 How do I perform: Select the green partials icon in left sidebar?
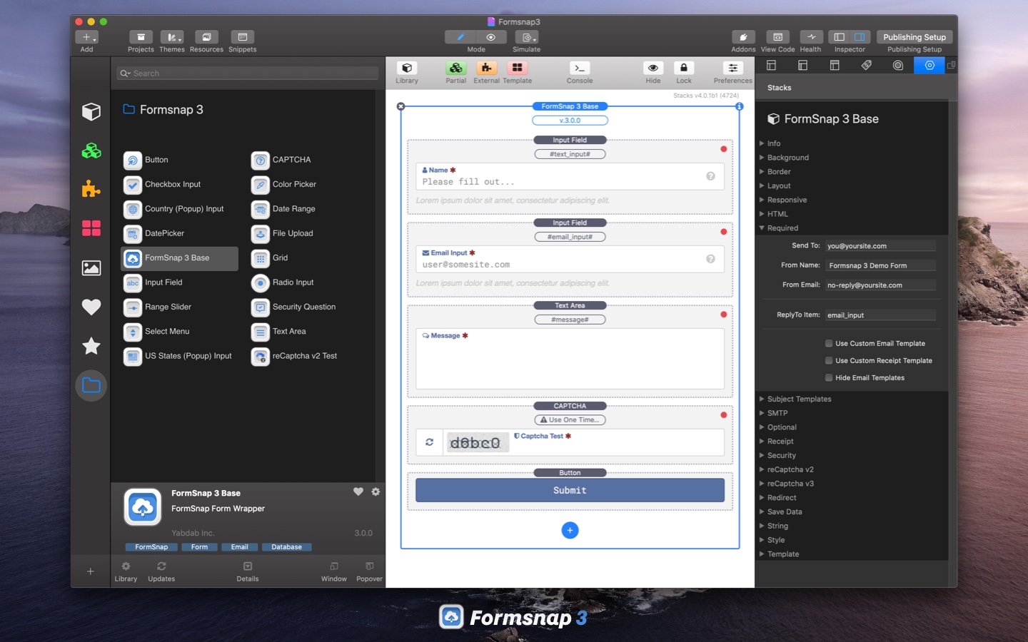(x=91, y=151)
